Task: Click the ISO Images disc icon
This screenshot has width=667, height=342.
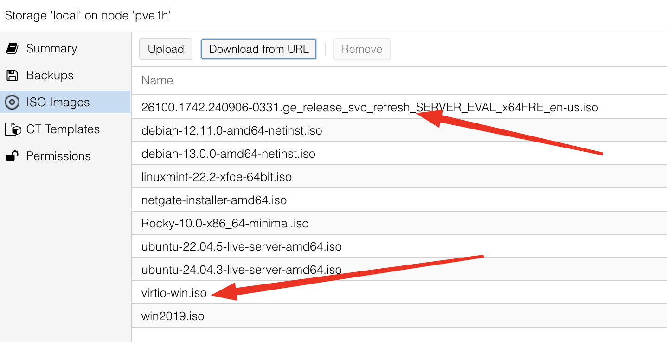Action: [12, 102]
